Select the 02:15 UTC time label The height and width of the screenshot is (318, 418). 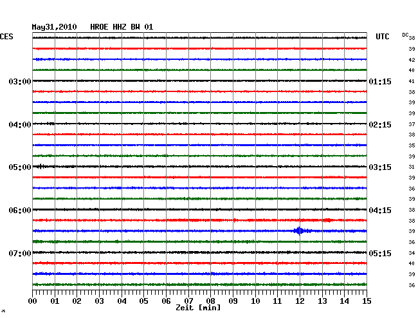pyautogui.click(x=380, y=125)
